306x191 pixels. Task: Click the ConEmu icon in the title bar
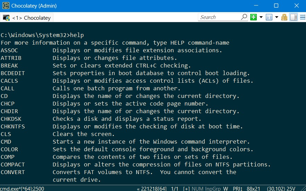click(x=6, y=6)
